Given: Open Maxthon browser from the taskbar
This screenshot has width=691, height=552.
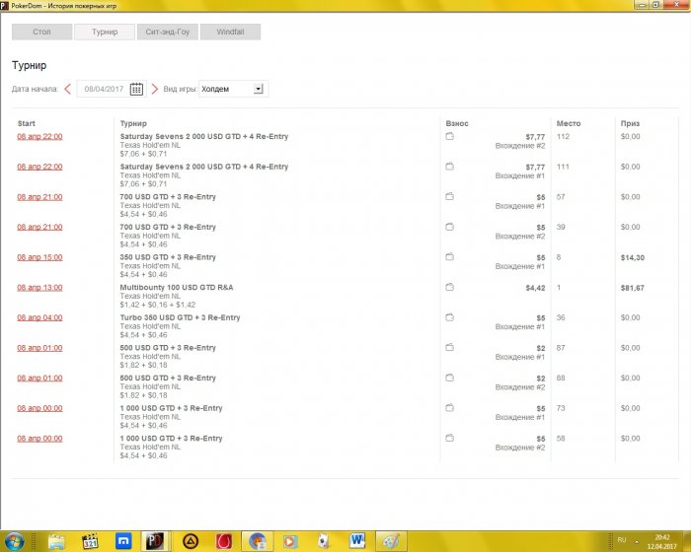Looking at the screenshot, I should click(123, 541).
